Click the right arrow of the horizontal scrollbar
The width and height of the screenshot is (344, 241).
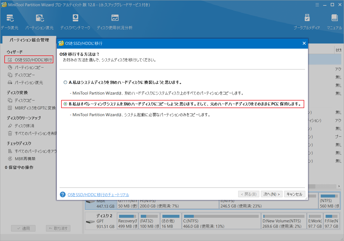tap(339, 186)
